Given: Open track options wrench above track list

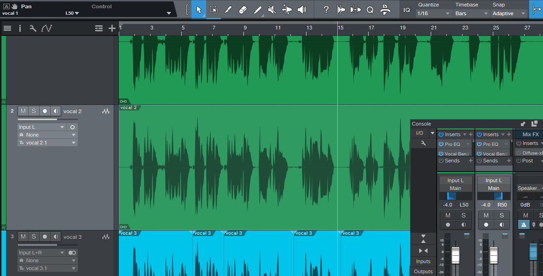Looking at the screenshot, I should tap(33, 28).
